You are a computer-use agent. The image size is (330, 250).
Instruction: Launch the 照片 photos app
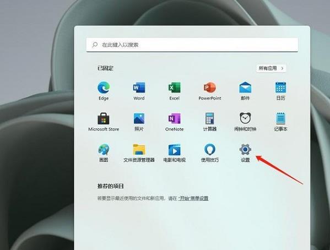click(x=139, y=122)
